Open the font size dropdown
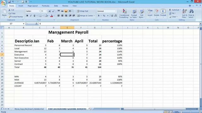Screen dimensions: 202x113 click(46, 11)
